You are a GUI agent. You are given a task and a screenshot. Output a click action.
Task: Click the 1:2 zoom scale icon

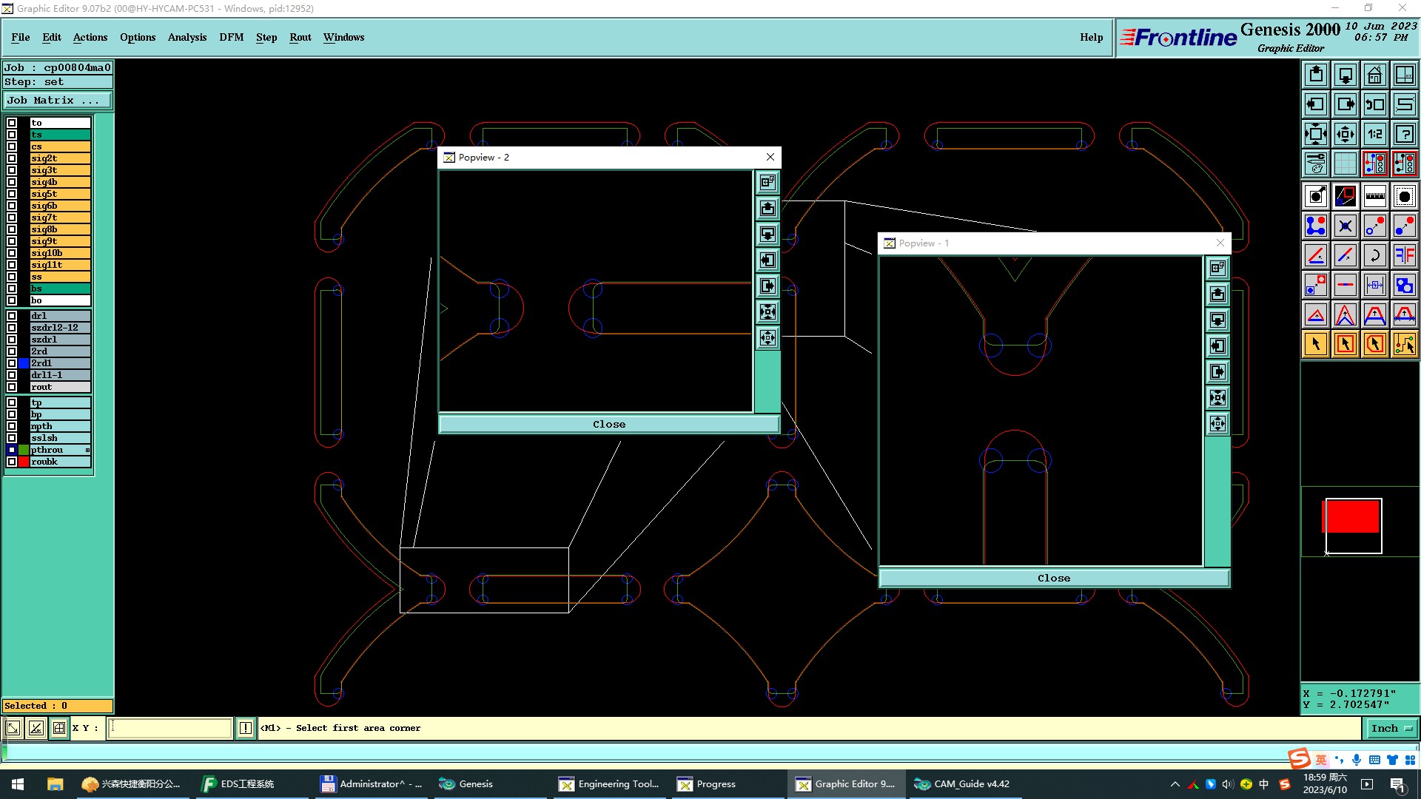pos(1374,134)
